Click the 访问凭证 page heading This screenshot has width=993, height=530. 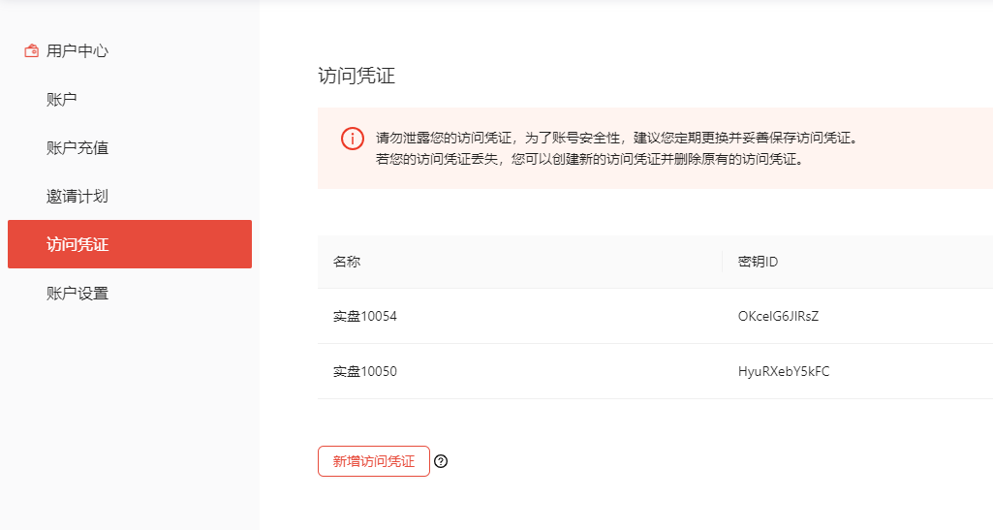[x=357, y=77]
